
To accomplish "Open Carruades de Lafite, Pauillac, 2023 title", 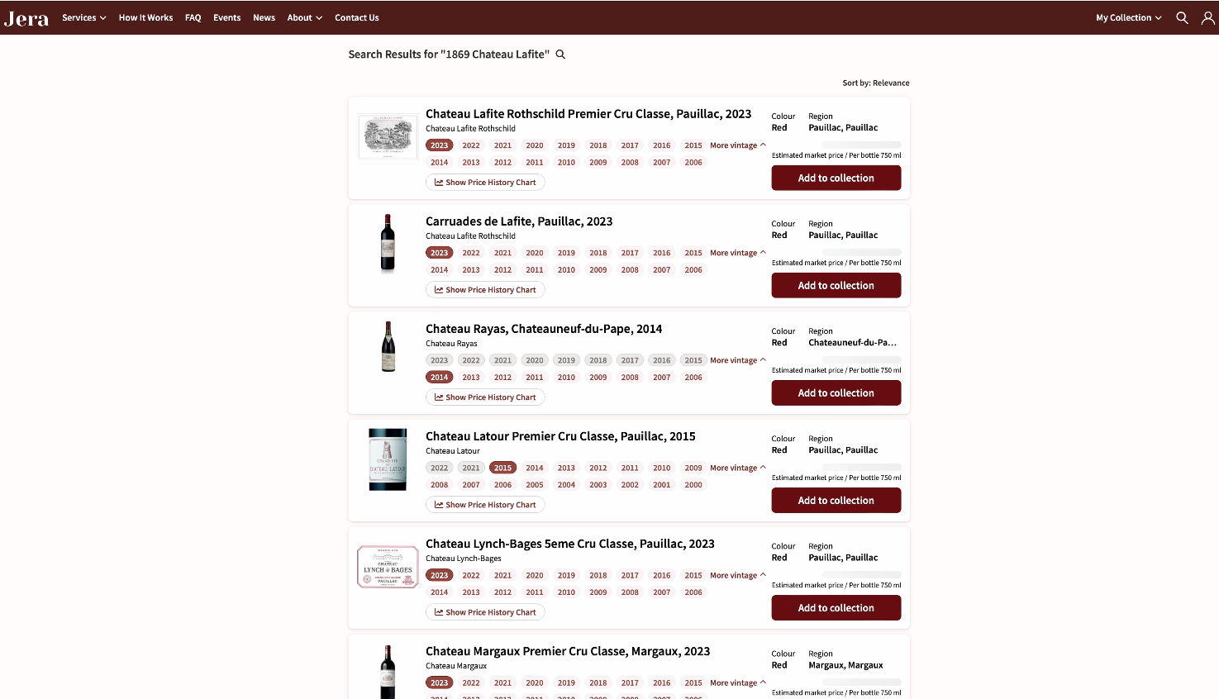I will (519, 221).
